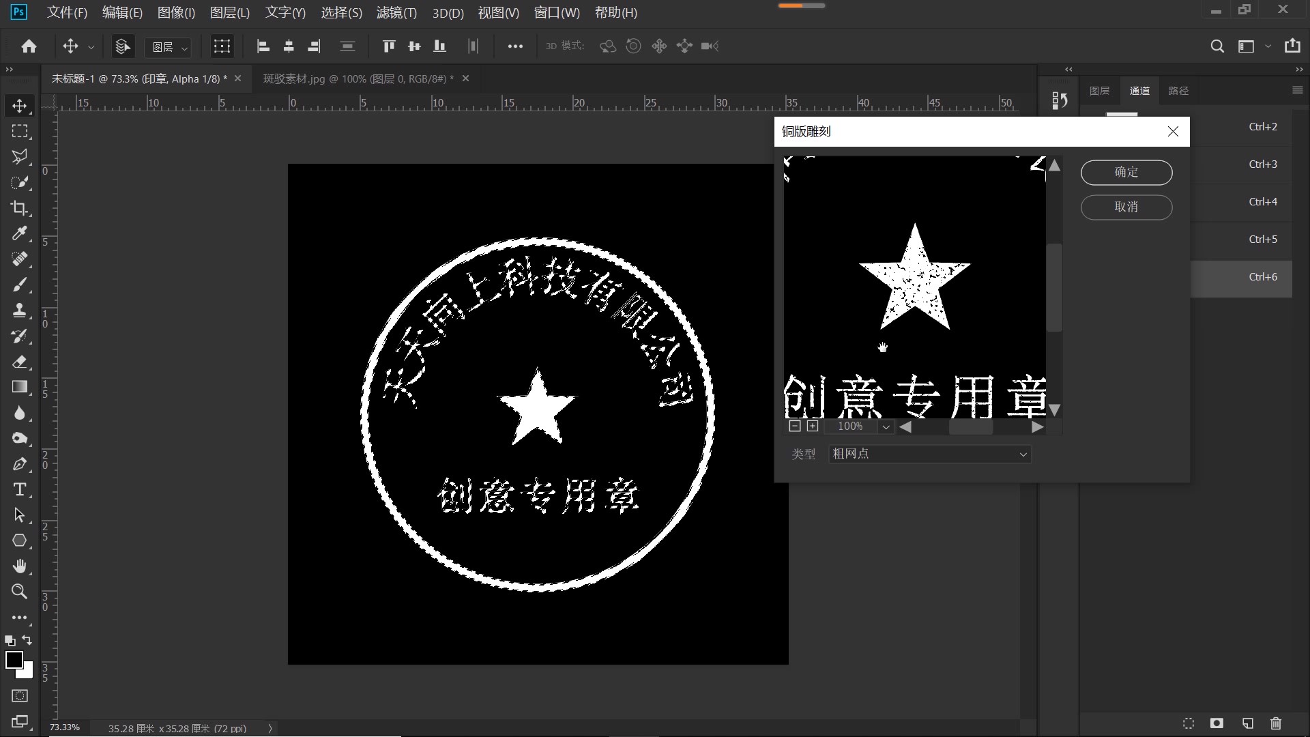Image resolution: width=1310 pixels, height=737 pixels.
Task: Select the Horizontal Type tool
Action: (x=19, y=489)
